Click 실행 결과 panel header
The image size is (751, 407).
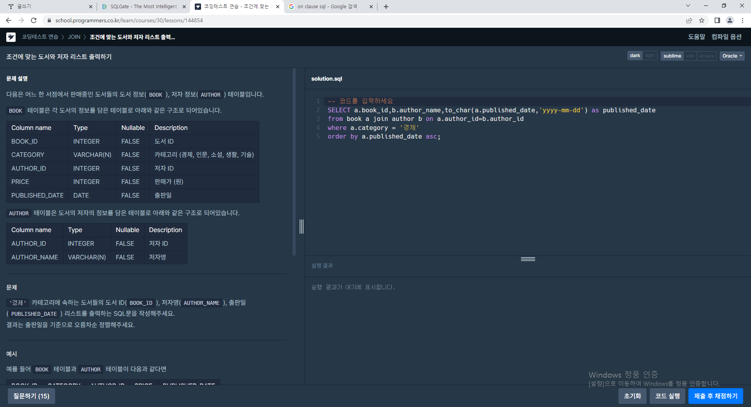pyautogui.click(x=322, y=266)
